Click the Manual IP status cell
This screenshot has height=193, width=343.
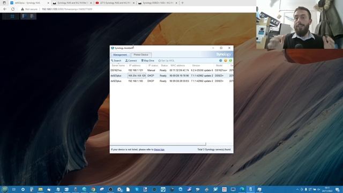pyautogui.click(x=151, y=70)
